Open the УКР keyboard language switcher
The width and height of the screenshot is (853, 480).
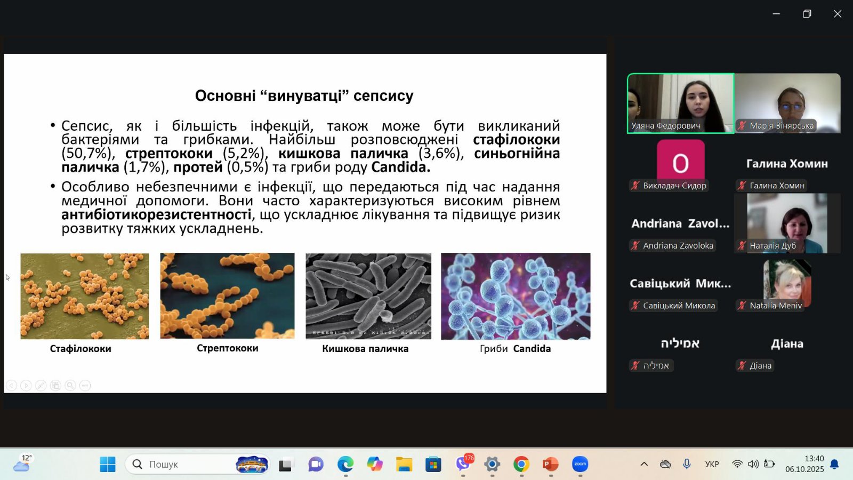(x=712, y=464)
